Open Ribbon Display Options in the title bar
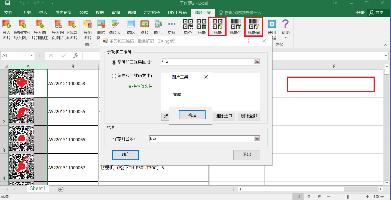The image size is (391, 200). (336, 3)
